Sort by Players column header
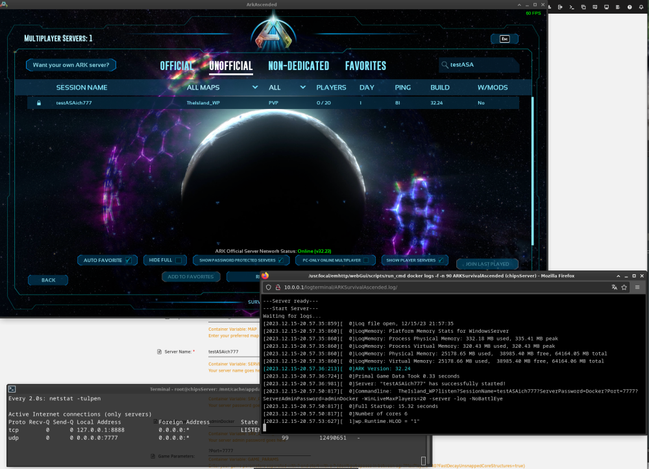The image size is (649, 469). (x=331, y=88)
